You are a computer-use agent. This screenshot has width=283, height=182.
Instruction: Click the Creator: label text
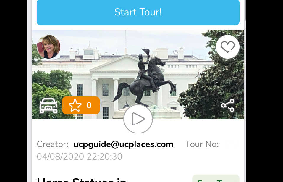53,144
